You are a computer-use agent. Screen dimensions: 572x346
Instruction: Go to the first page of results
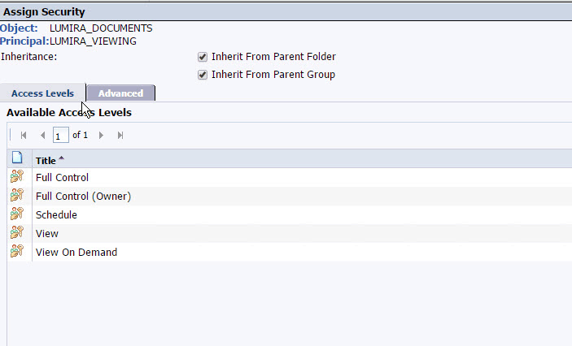pyautogui.click(x=24, y=135)
